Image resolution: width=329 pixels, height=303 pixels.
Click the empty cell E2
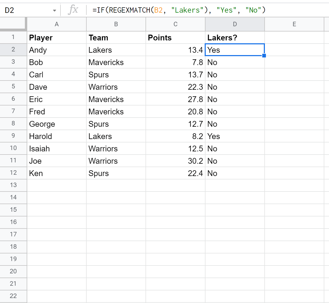click(x=294, y=50)
